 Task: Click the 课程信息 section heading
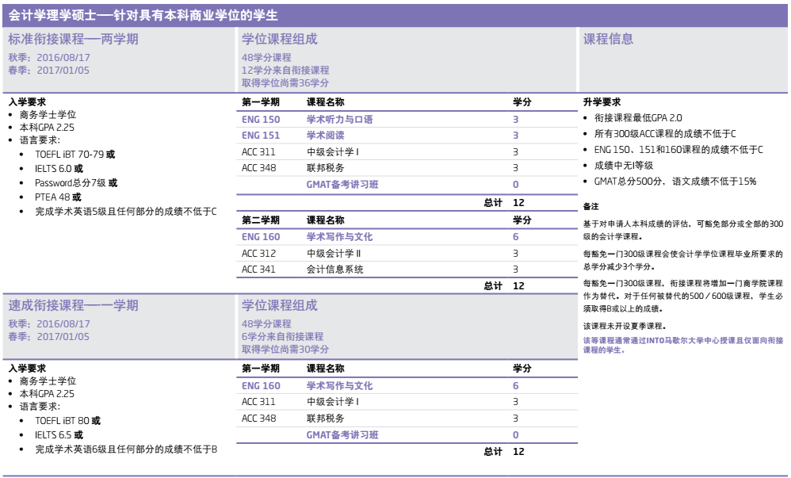pyautogui.click(x=608, y=39)
